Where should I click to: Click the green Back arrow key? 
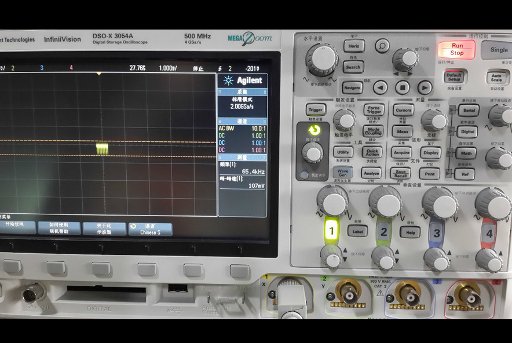pos(314,130)
